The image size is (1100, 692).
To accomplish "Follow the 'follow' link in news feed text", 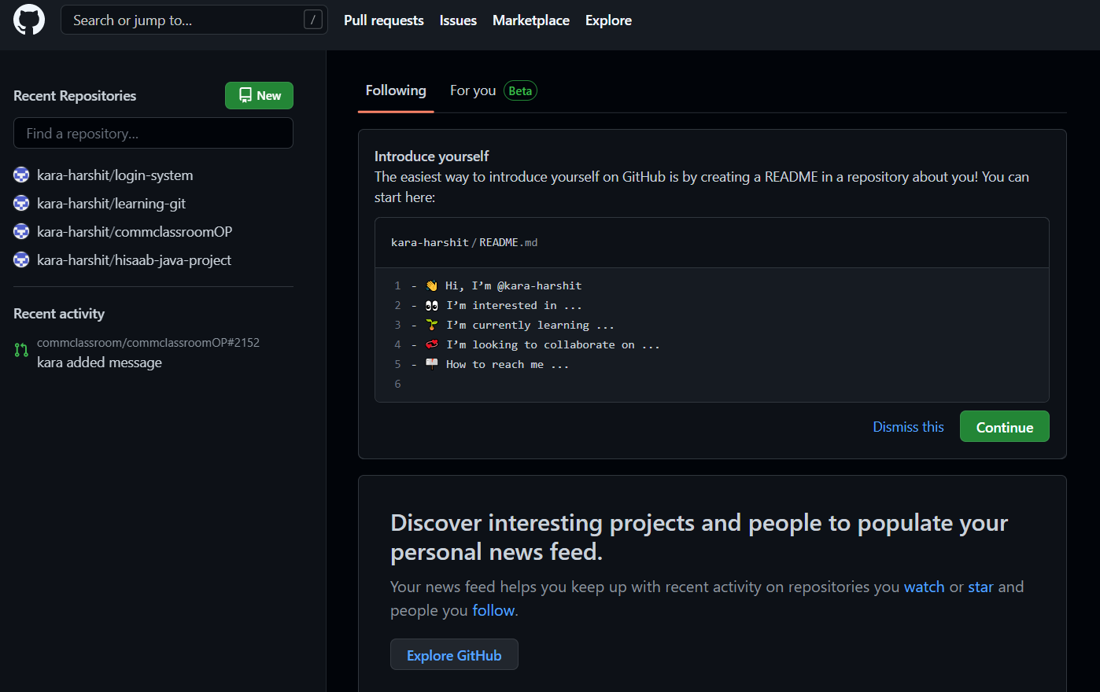I will pos(493,610).
